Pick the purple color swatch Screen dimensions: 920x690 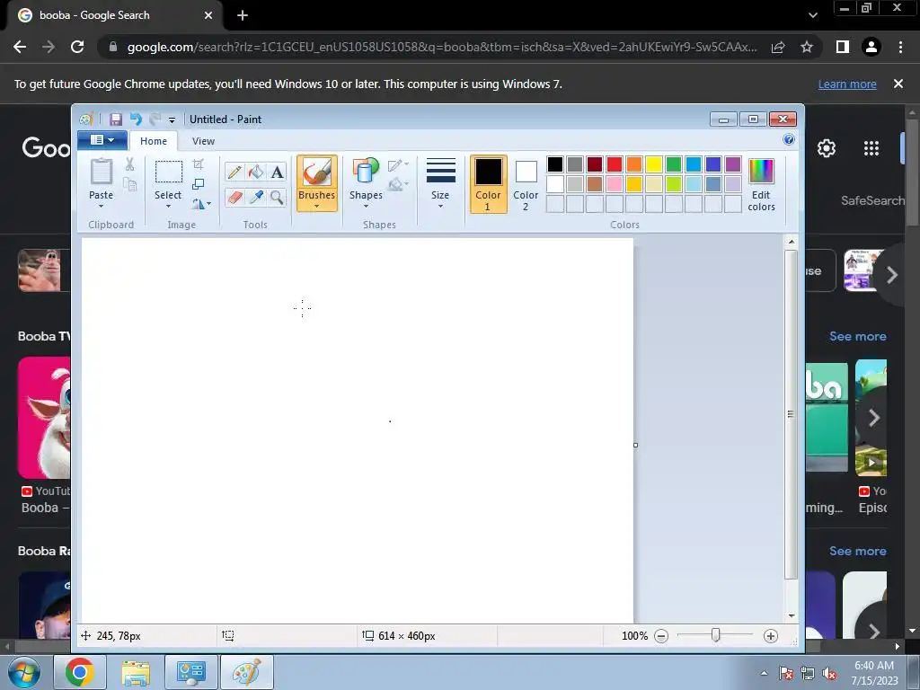733,164
